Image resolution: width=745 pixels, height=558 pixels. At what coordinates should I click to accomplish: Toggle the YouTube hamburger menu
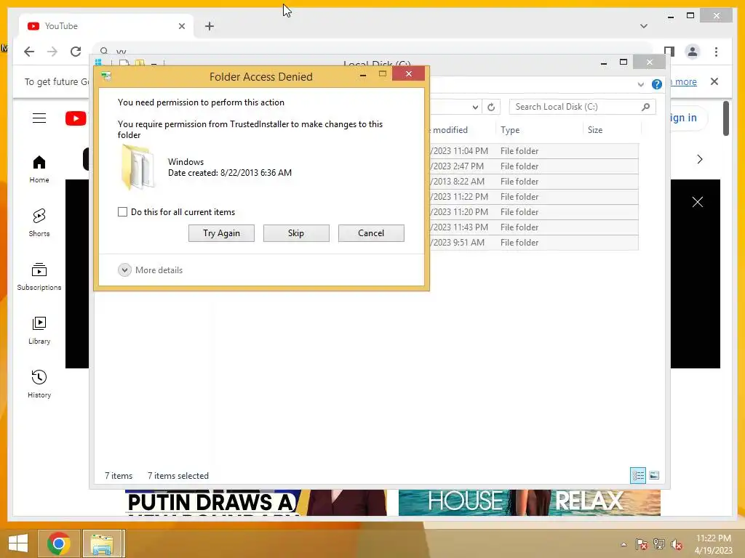39,118
